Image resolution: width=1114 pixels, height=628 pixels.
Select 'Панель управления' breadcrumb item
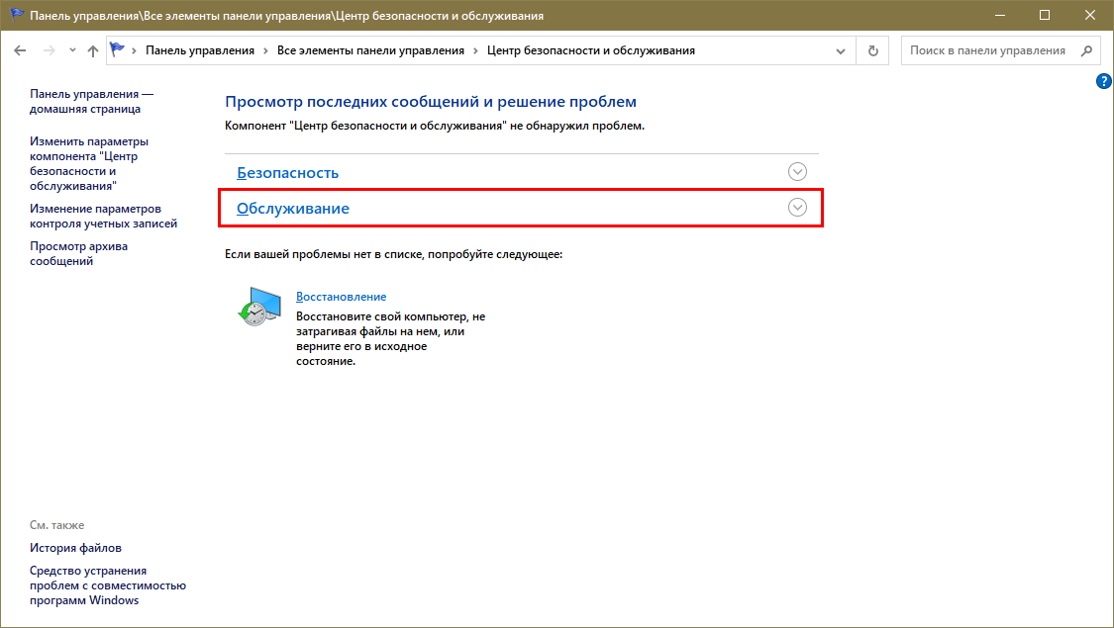tap(199, 50)
